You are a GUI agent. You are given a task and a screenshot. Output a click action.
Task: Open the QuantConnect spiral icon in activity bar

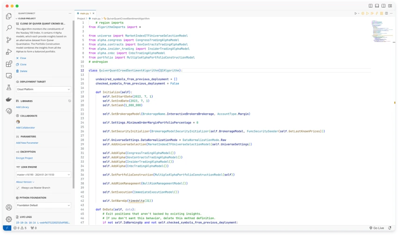coord(8,111)
